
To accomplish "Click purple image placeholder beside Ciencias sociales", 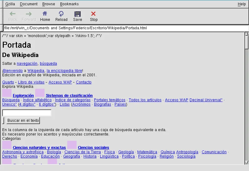I will click(x=72, y=145).
